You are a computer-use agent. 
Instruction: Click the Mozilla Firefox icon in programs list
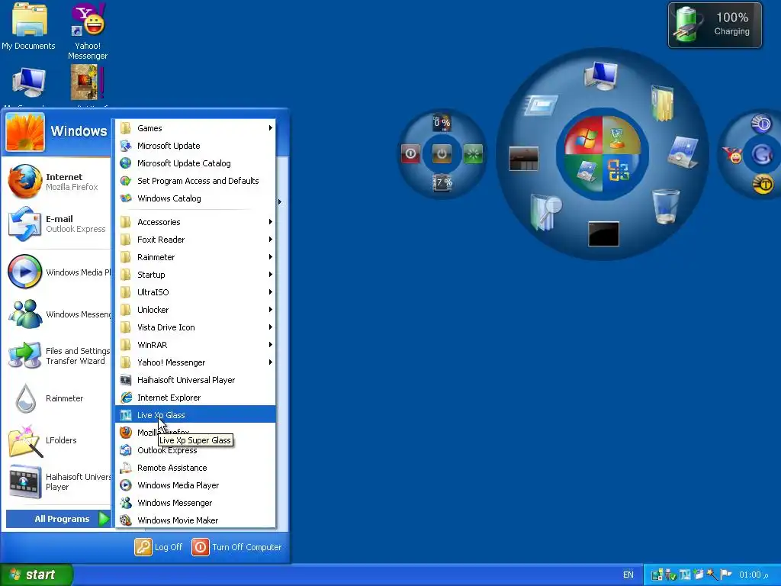pyautogui.click(x=126, y=433)
